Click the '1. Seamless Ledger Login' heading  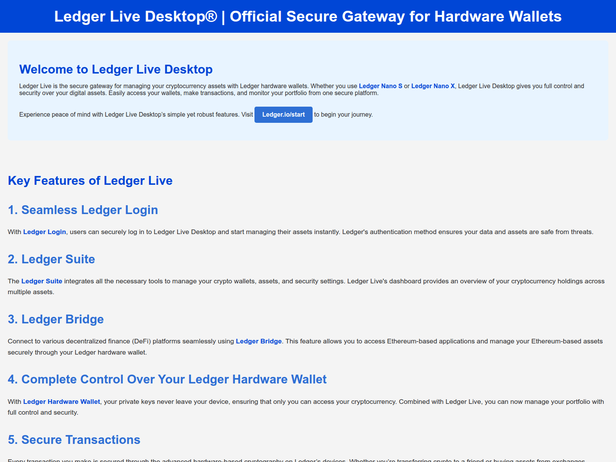pos(83,210)
